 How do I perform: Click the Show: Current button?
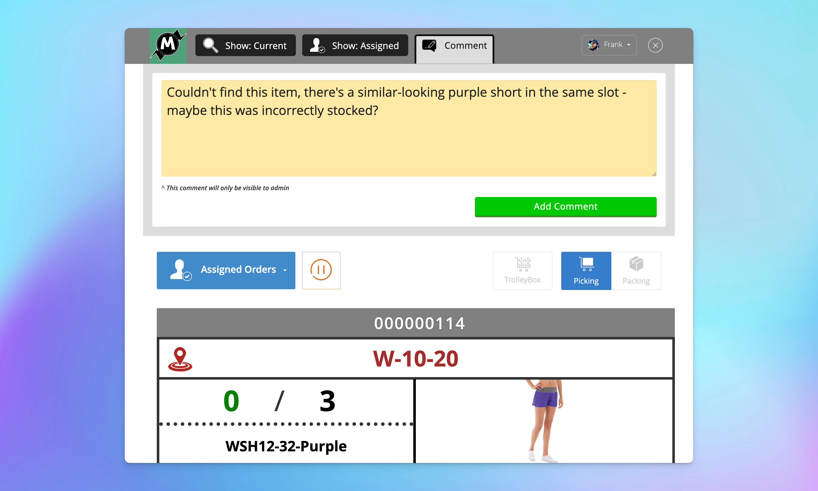coord(245,45)
